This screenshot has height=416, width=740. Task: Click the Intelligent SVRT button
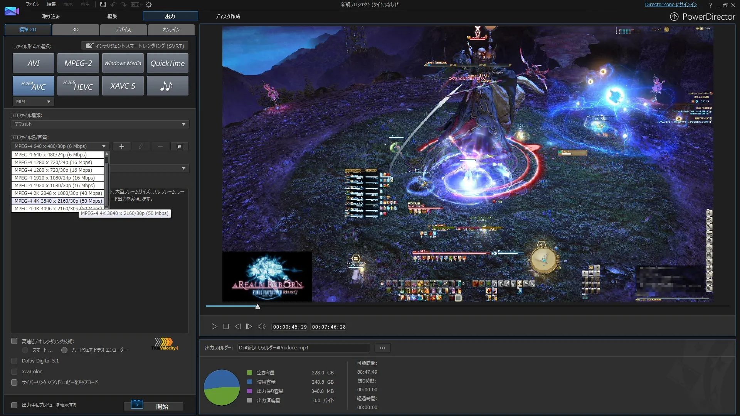pos(135,46)
